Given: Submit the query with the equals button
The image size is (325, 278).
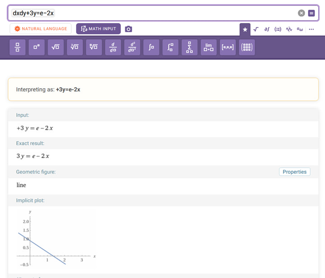Looking at the screenshot, I should (311, 13).
